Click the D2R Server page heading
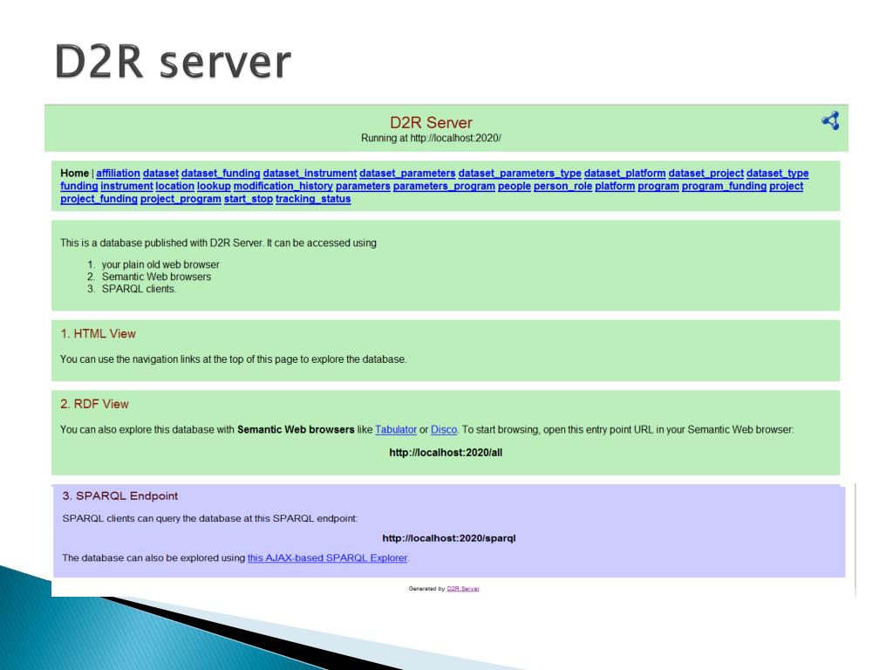The width and height of the screenshot is (893, 670). (431, 122)
